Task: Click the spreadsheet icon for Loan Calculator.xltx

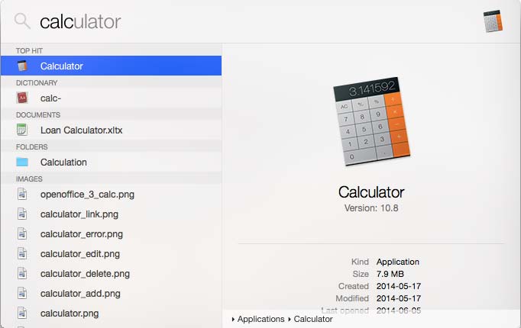Action: (22, 130)
